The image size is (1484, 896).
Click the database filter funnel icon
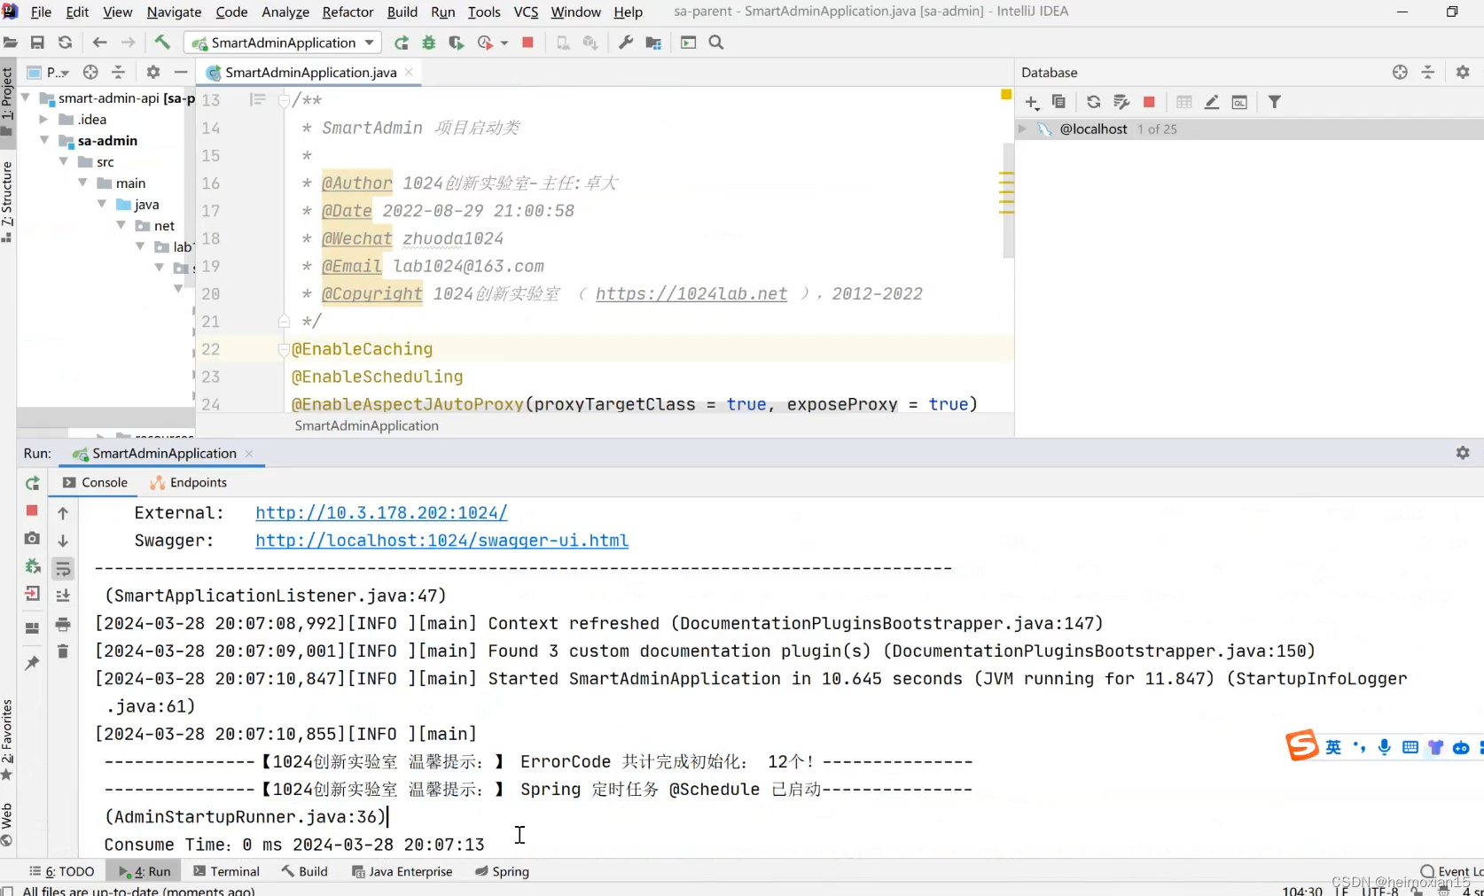1274,102
